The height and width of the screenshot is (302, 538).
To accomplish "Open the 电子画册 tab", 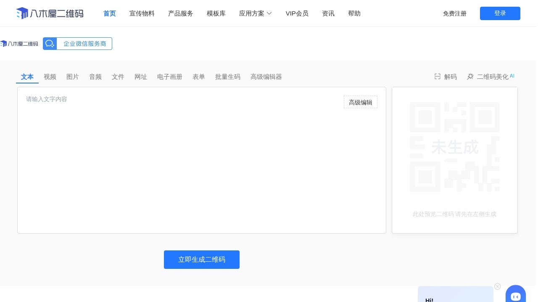I will pyautogui.click(x=169, y=77).
